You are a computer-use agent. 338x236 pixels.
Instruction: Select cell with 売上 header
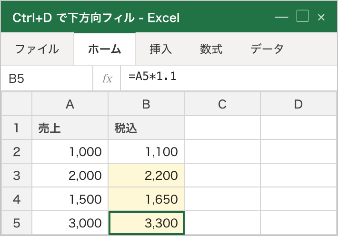click(70, 128)
